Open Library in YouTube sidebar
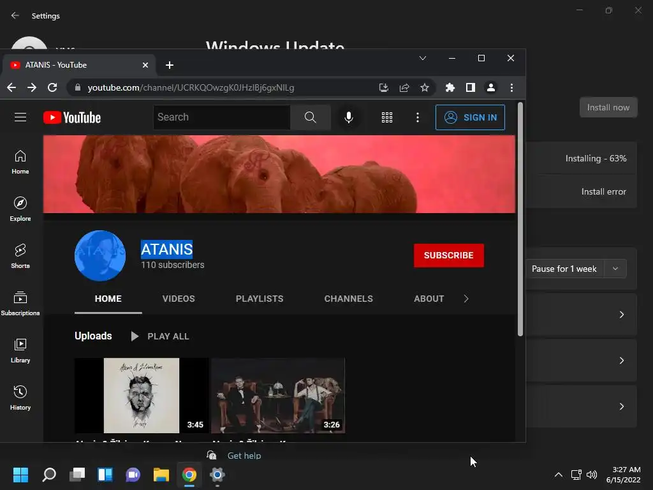The width and height of the screenshot is (653, 490). click(x=20, y=351)
